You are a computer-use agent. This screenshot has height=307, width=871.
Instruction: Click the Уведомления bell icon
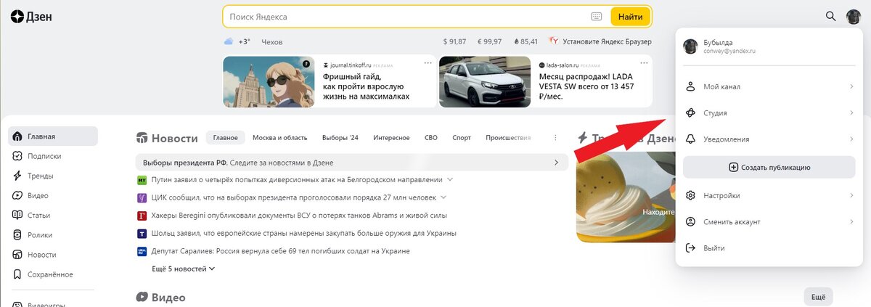click(x=691, y=139)
